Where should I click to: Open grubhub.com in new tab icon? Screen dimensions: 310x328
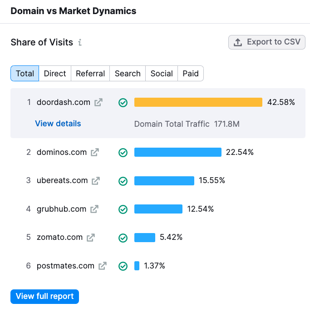[x=94, y=209]
